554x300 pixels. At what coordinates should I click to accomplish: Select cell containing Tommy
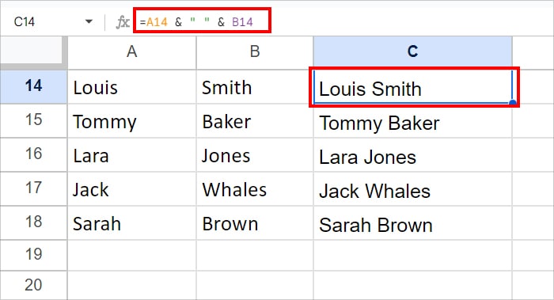132,121
